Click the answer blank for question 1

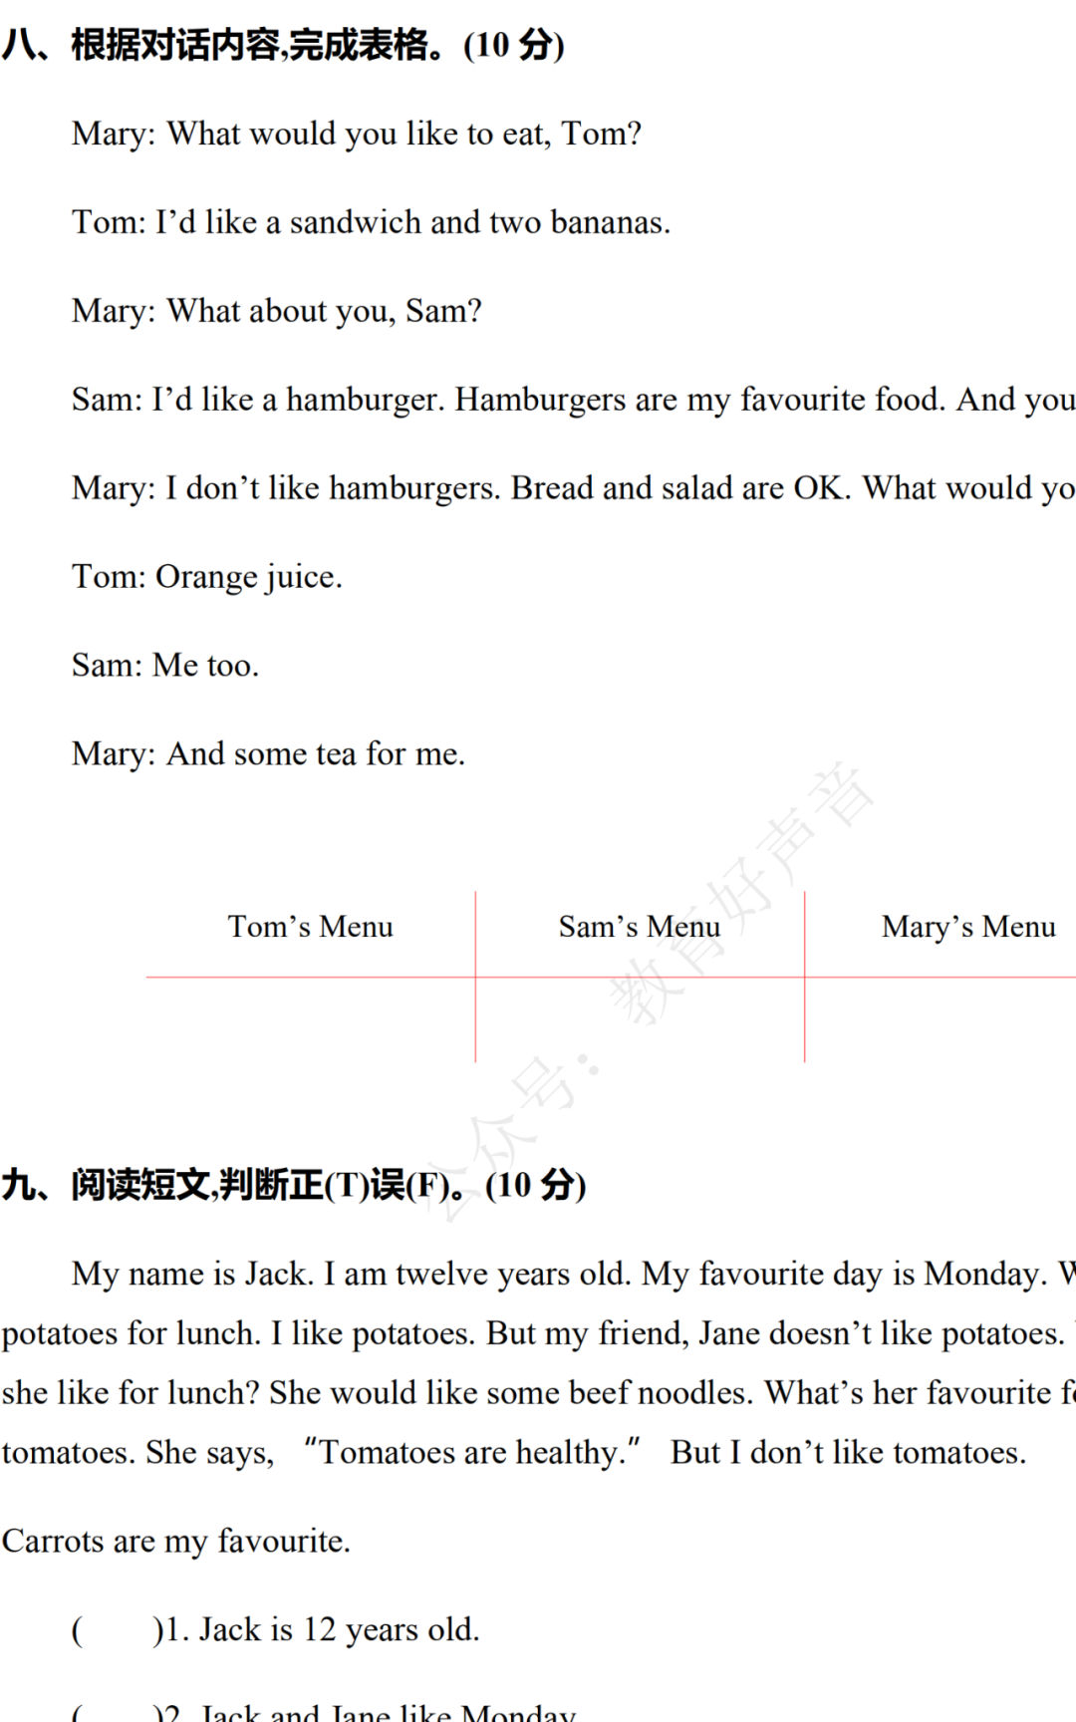[x=117, y=1630]
